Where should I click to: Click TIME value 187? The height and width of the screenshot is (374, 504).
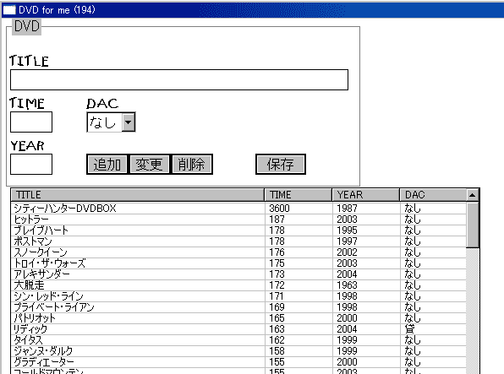pos(277,220)
